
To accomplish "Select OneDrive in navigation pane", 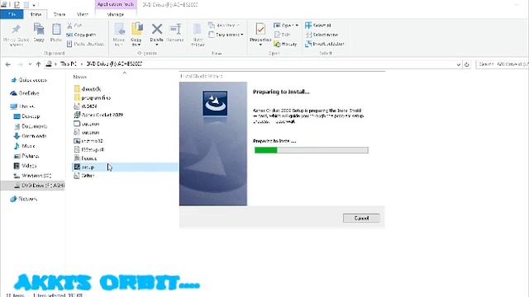I will coord(26,93).
